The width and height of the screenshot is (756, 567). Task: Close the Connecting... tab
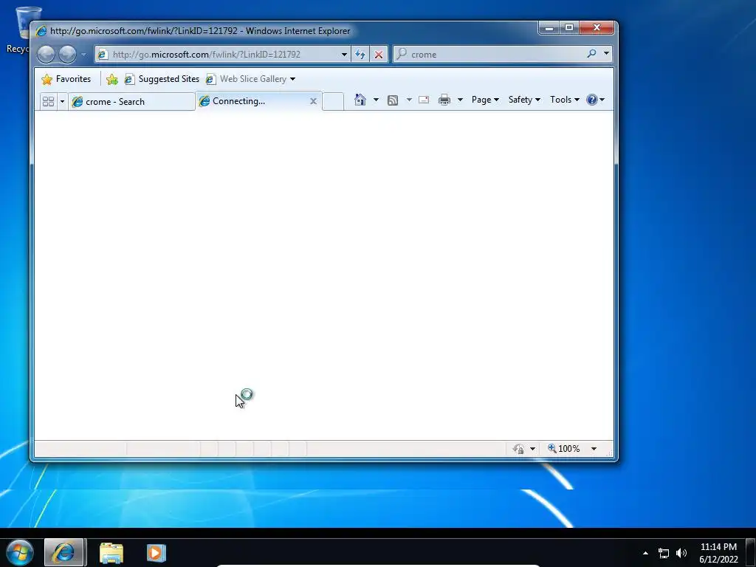pyautogui.click(x=313, y=101)
